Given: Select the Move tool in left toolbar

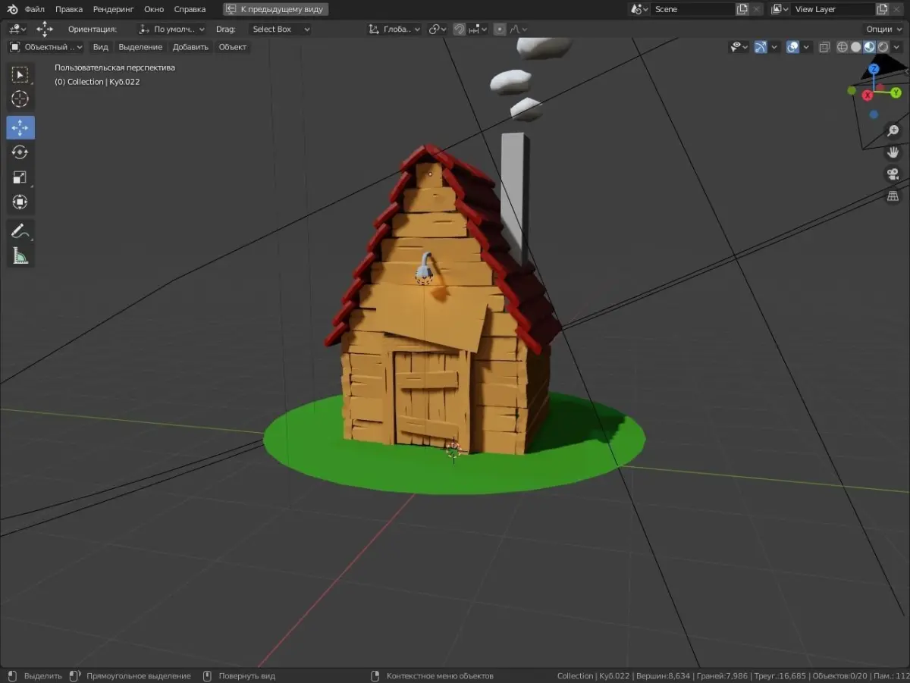Looking at the screenshot, I should (x=20, y=127).
